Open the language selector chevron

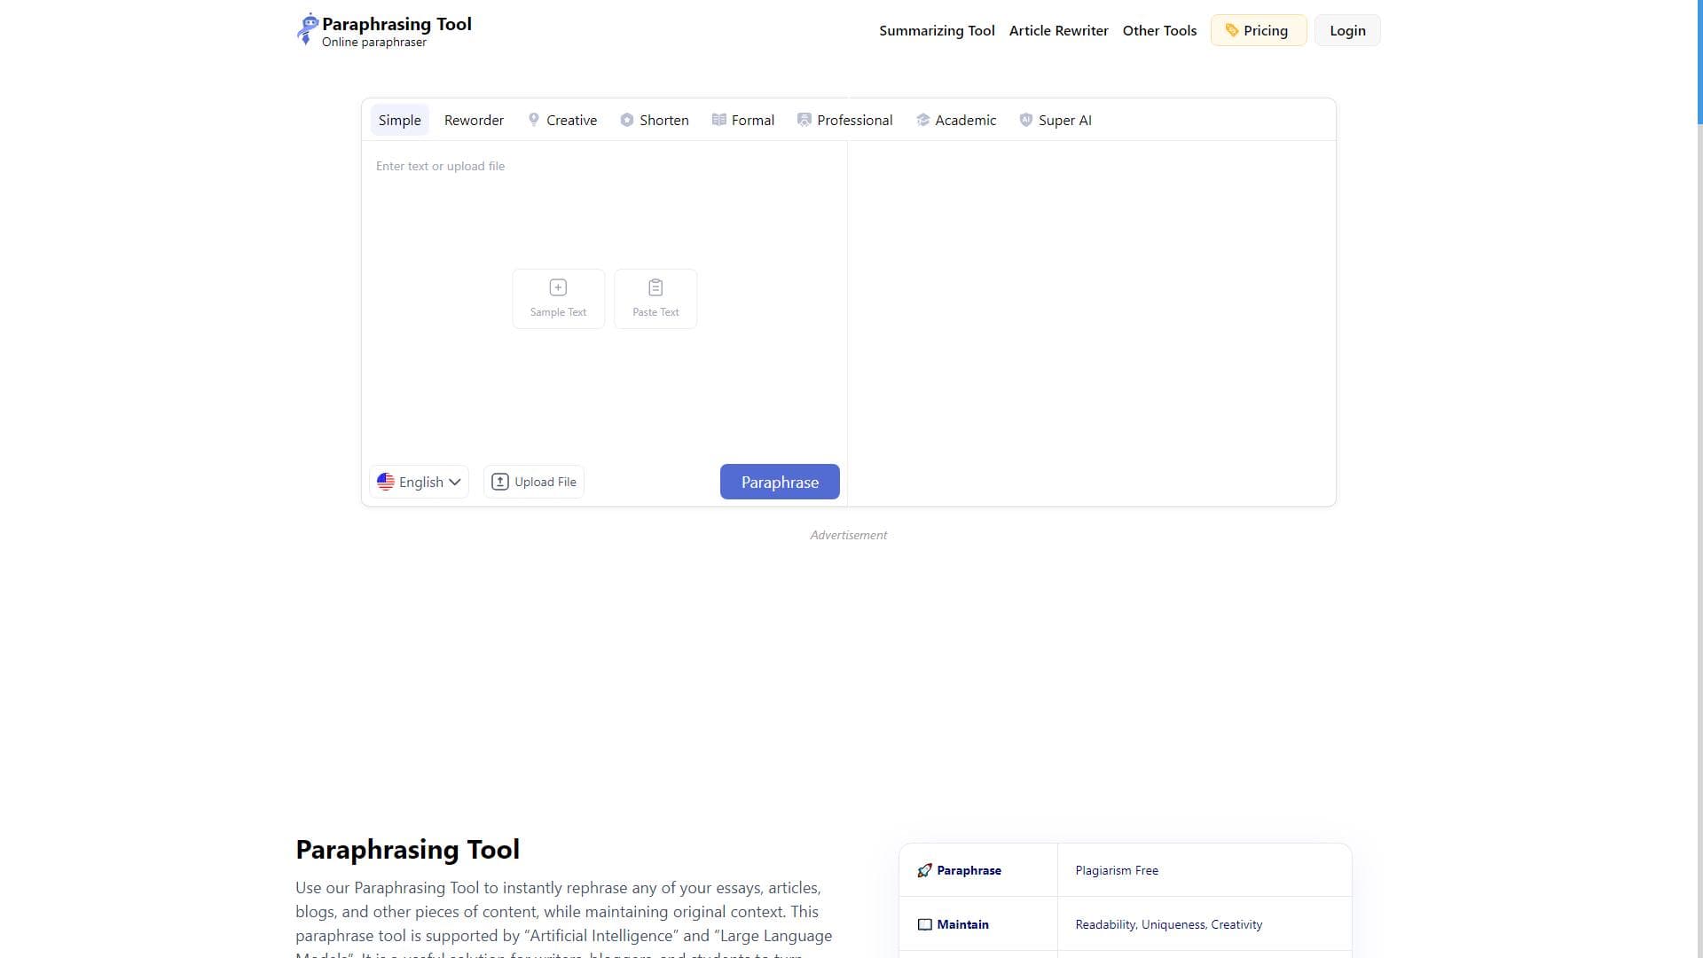click(x=456, y=482)
